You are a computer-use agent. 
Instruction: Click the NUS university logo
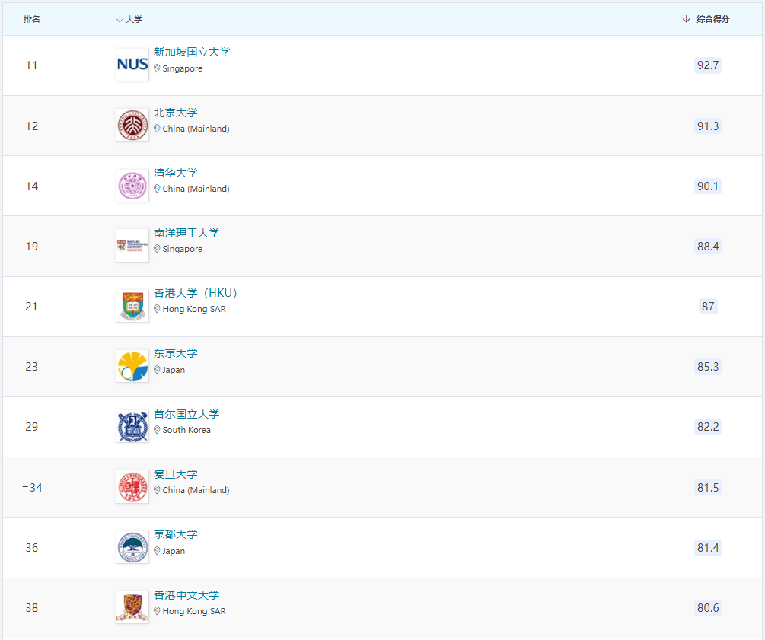click(x=132, y=65)
